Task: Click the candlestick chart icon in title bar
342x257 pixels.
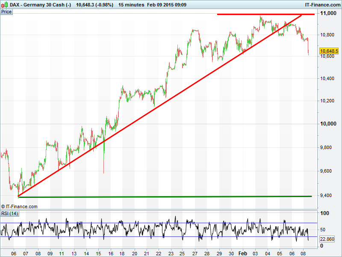Action: coord(5,4)
